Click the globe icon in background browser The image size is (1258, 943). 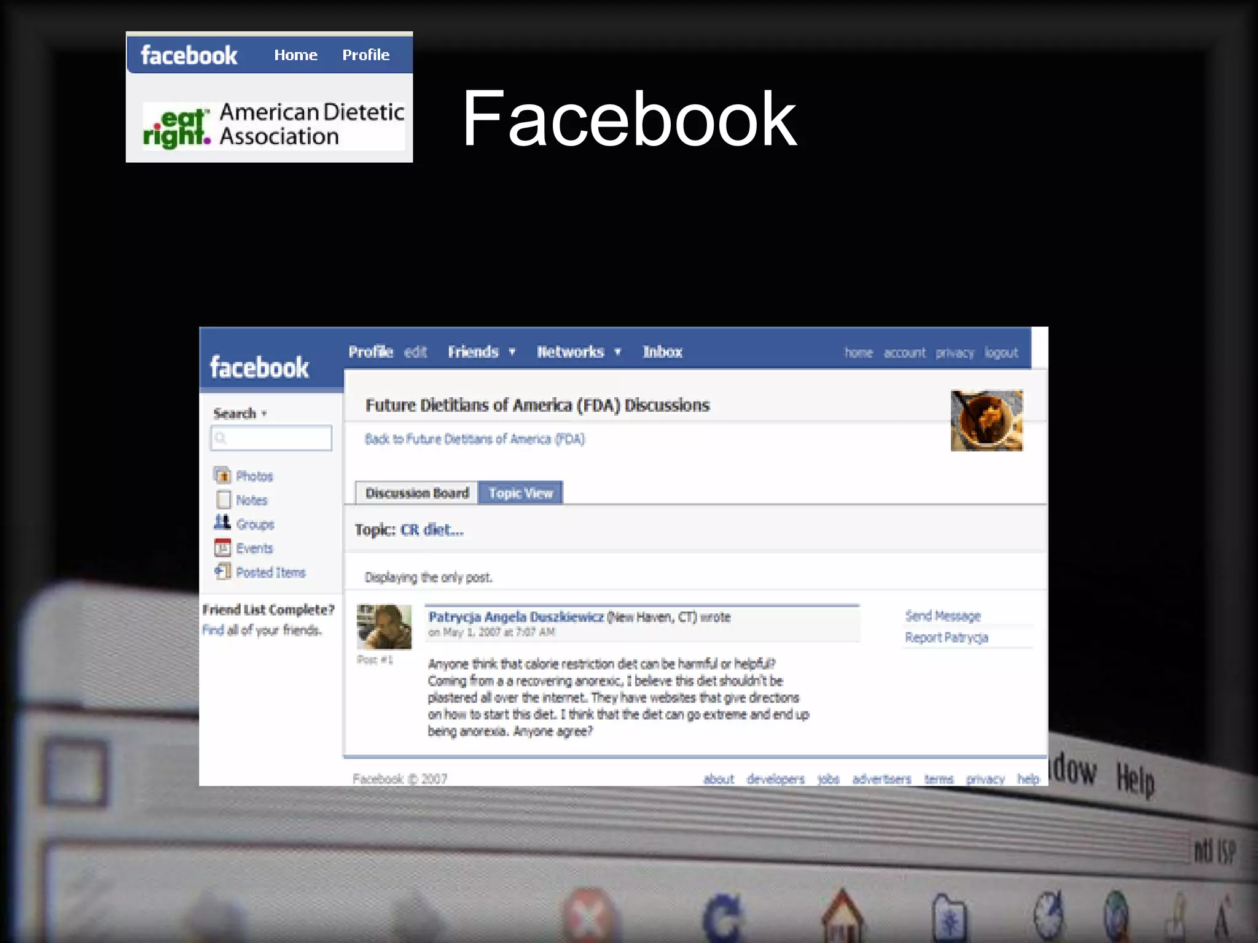coord(1116,915)
